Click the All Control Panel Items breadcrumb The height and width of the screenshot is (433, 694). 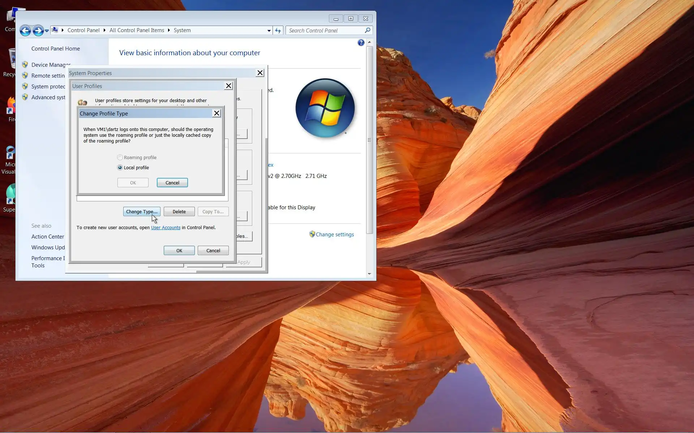(x=137, y=30)
